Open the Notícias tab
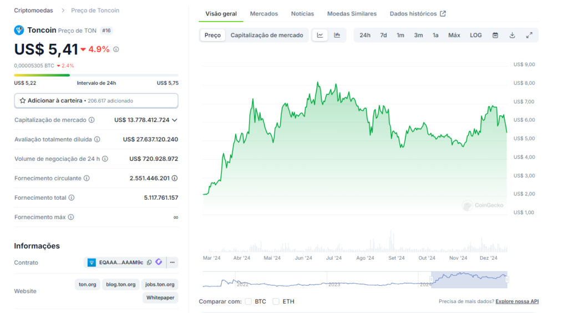The width and height of the screenshot is (568, 313). pos(302,14)
